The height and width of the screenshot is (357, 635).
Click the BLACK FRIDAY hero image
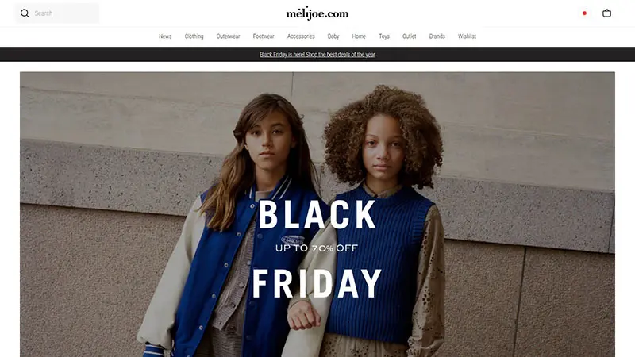pyautogui.click(x=317, y=214)
